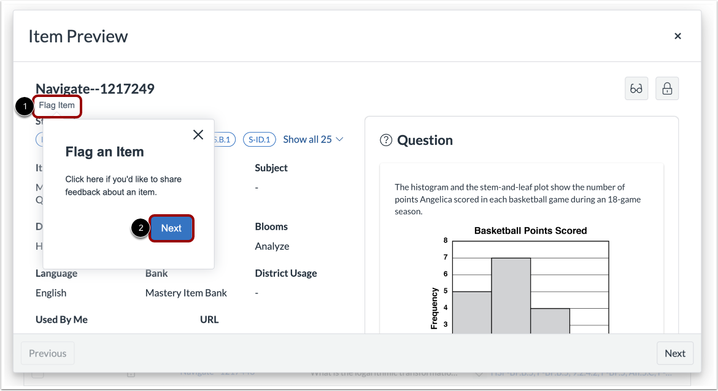Click the question mark icon beside Question
Image resolution: width=718 pixels, height=391 pixels.
386,140
